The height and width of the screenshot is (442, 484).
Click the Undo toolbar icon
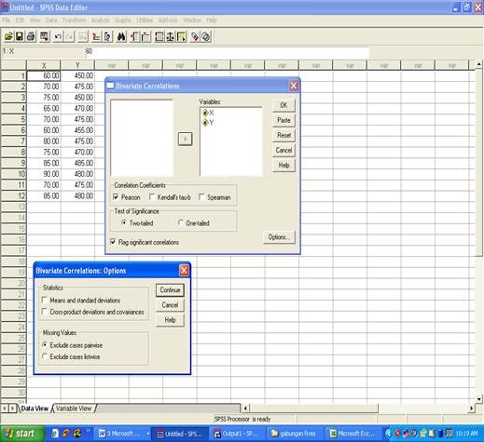click(x=58, y=36)
